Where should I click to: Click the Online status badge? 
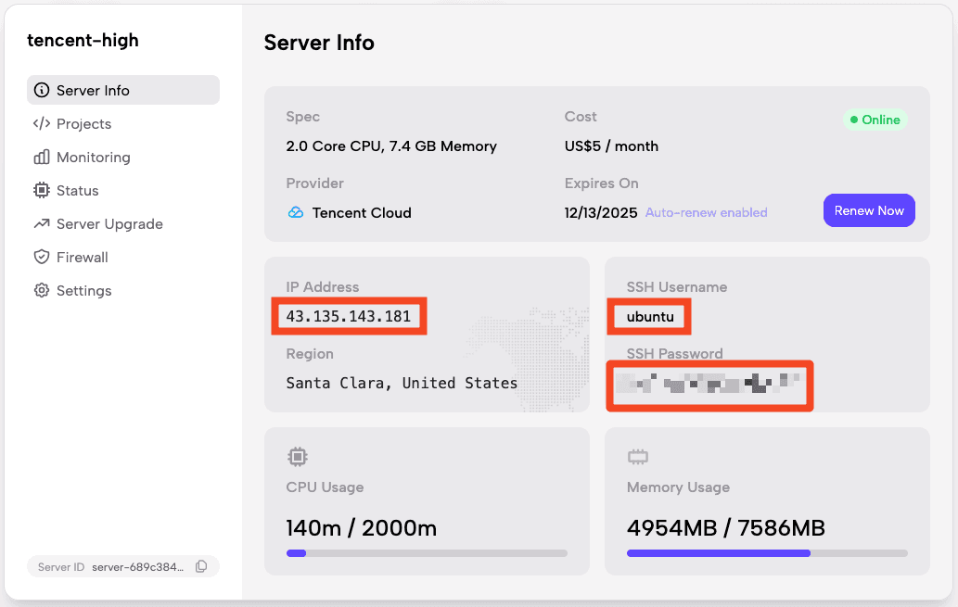tap(875, 119)
